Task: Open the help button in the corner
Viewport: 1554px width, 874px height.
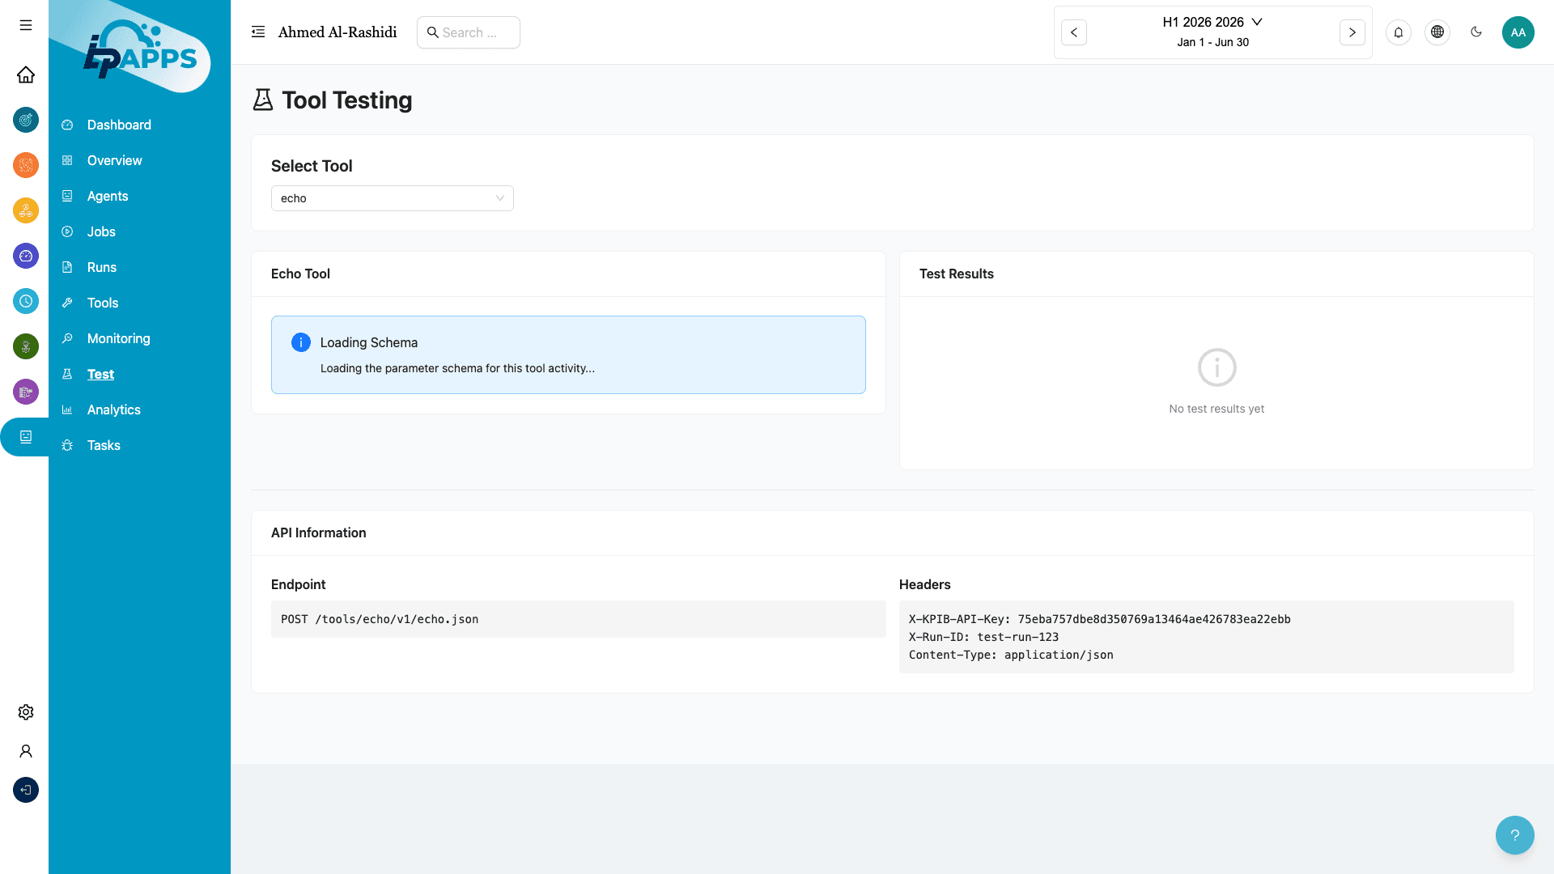Action: point(1514,834)
